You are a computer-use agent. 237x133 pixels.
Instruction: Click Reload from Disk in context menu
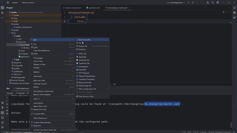pos(52,109)
